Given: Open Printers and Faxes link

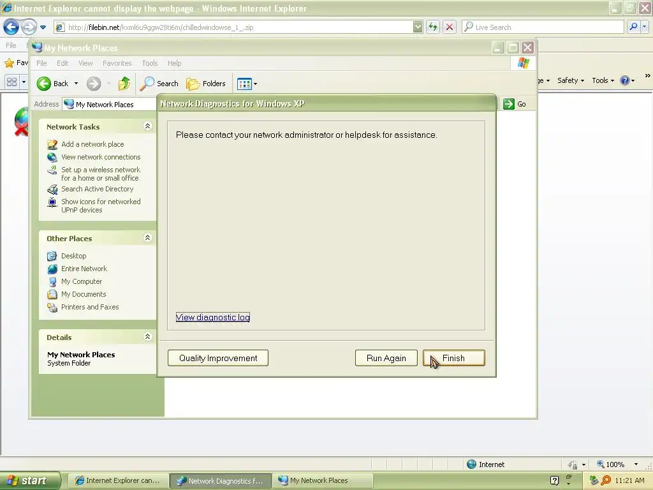Looking at the screenshot, I should click(90, 307).
